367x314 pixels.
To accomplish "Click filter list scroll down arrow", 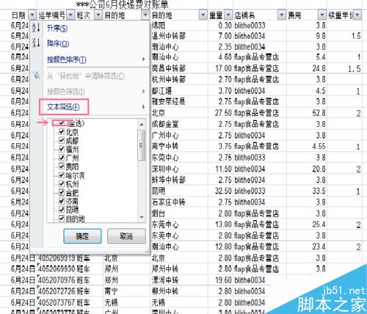I will point(142,217).
